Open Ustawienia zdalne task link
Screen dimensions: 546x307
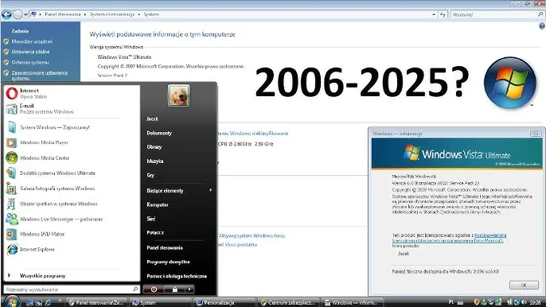[x=30, y=52]
